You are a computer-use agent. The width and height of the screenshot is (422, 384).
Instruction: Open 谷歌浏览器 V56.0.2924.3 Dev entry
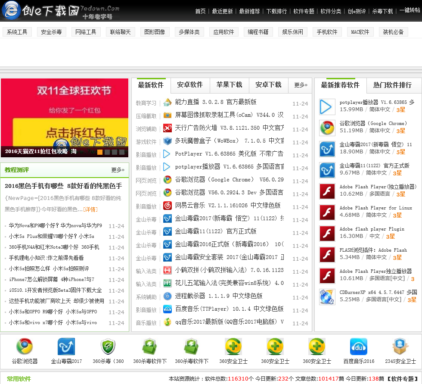point(229,193)
